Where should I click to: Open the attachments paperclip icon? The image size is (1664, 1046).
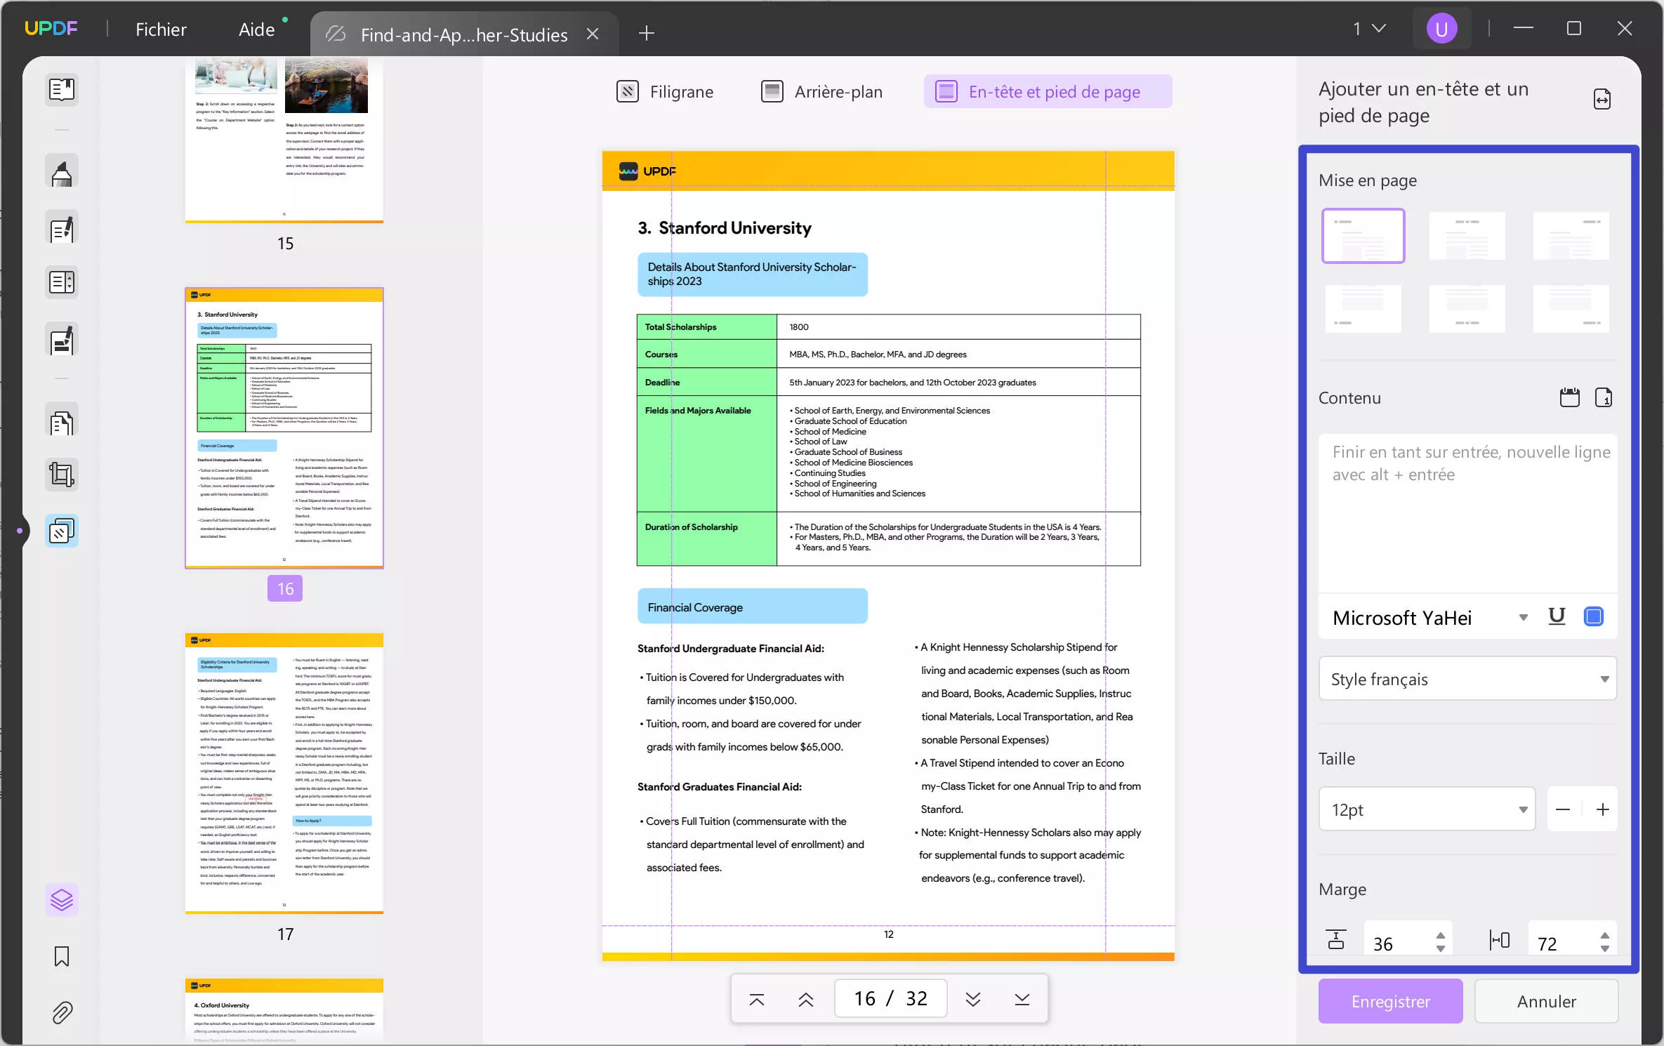pos(62,1012)
